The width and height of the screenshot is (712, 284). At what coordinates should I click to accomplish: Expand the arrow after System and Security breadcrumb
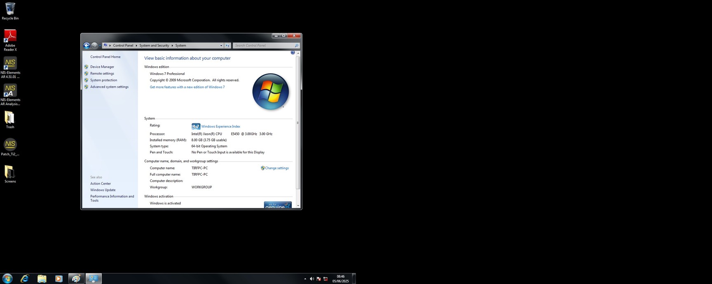172,46
